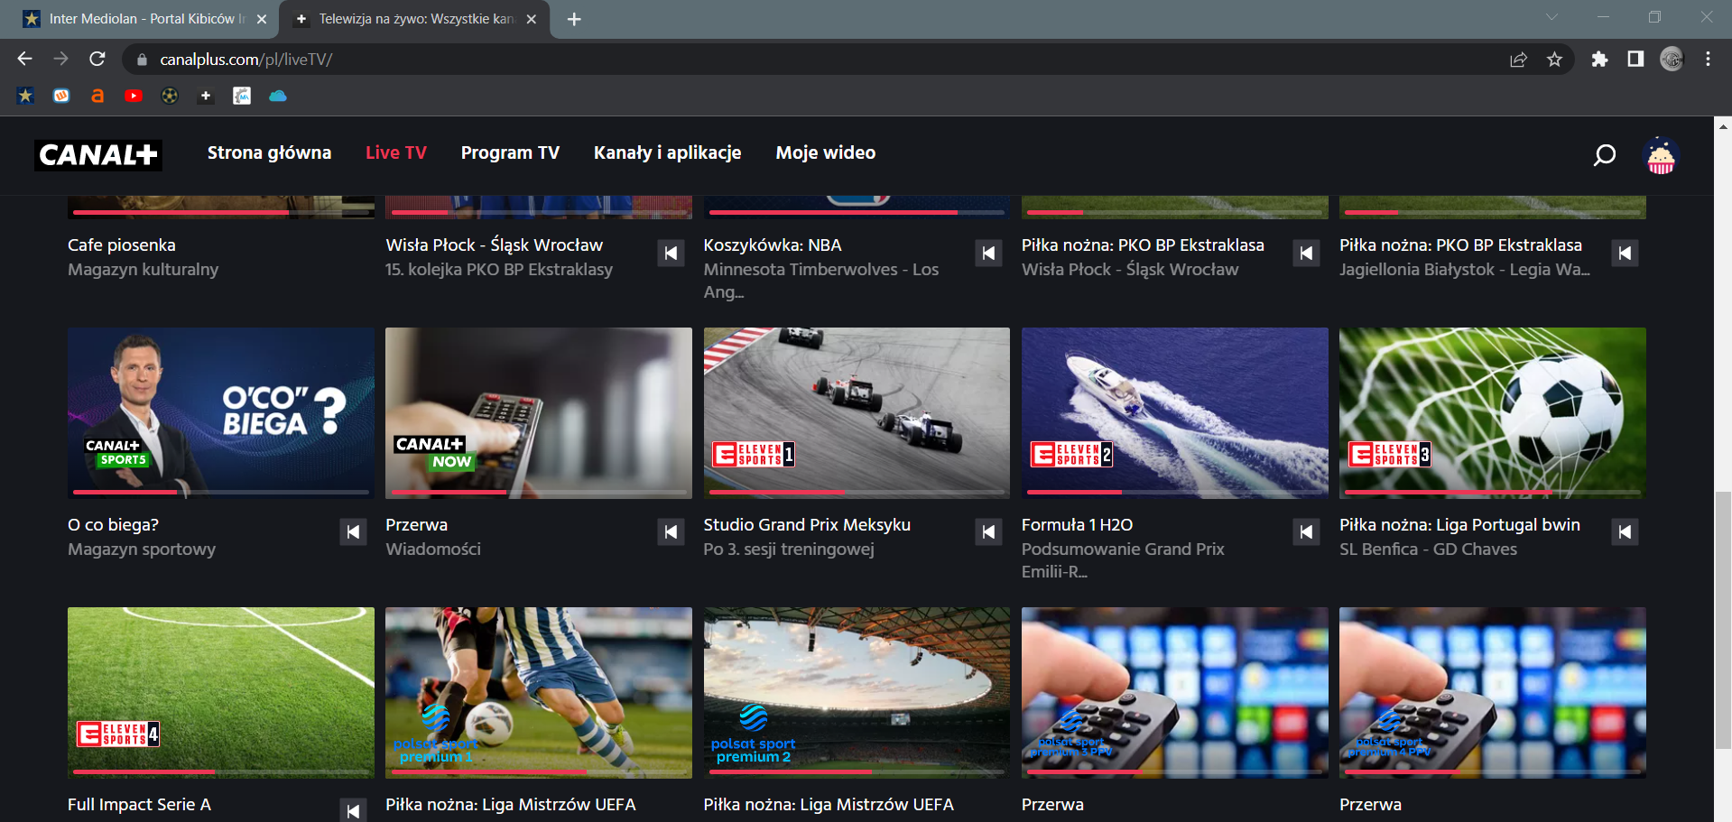Share this page icon in address bar
Image resolution: width=1732 pixels, height=822 pixels.
1518,60
